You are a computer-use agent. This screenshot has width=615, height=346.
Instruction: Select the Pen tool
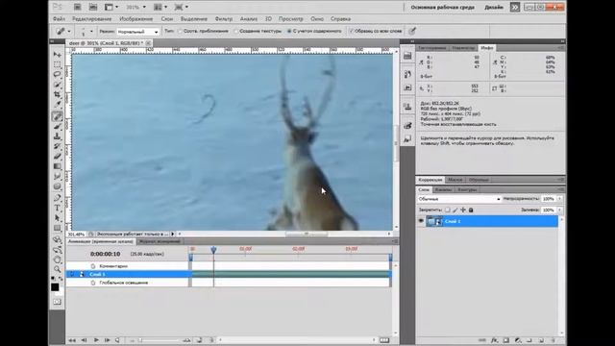coord(58,198)
